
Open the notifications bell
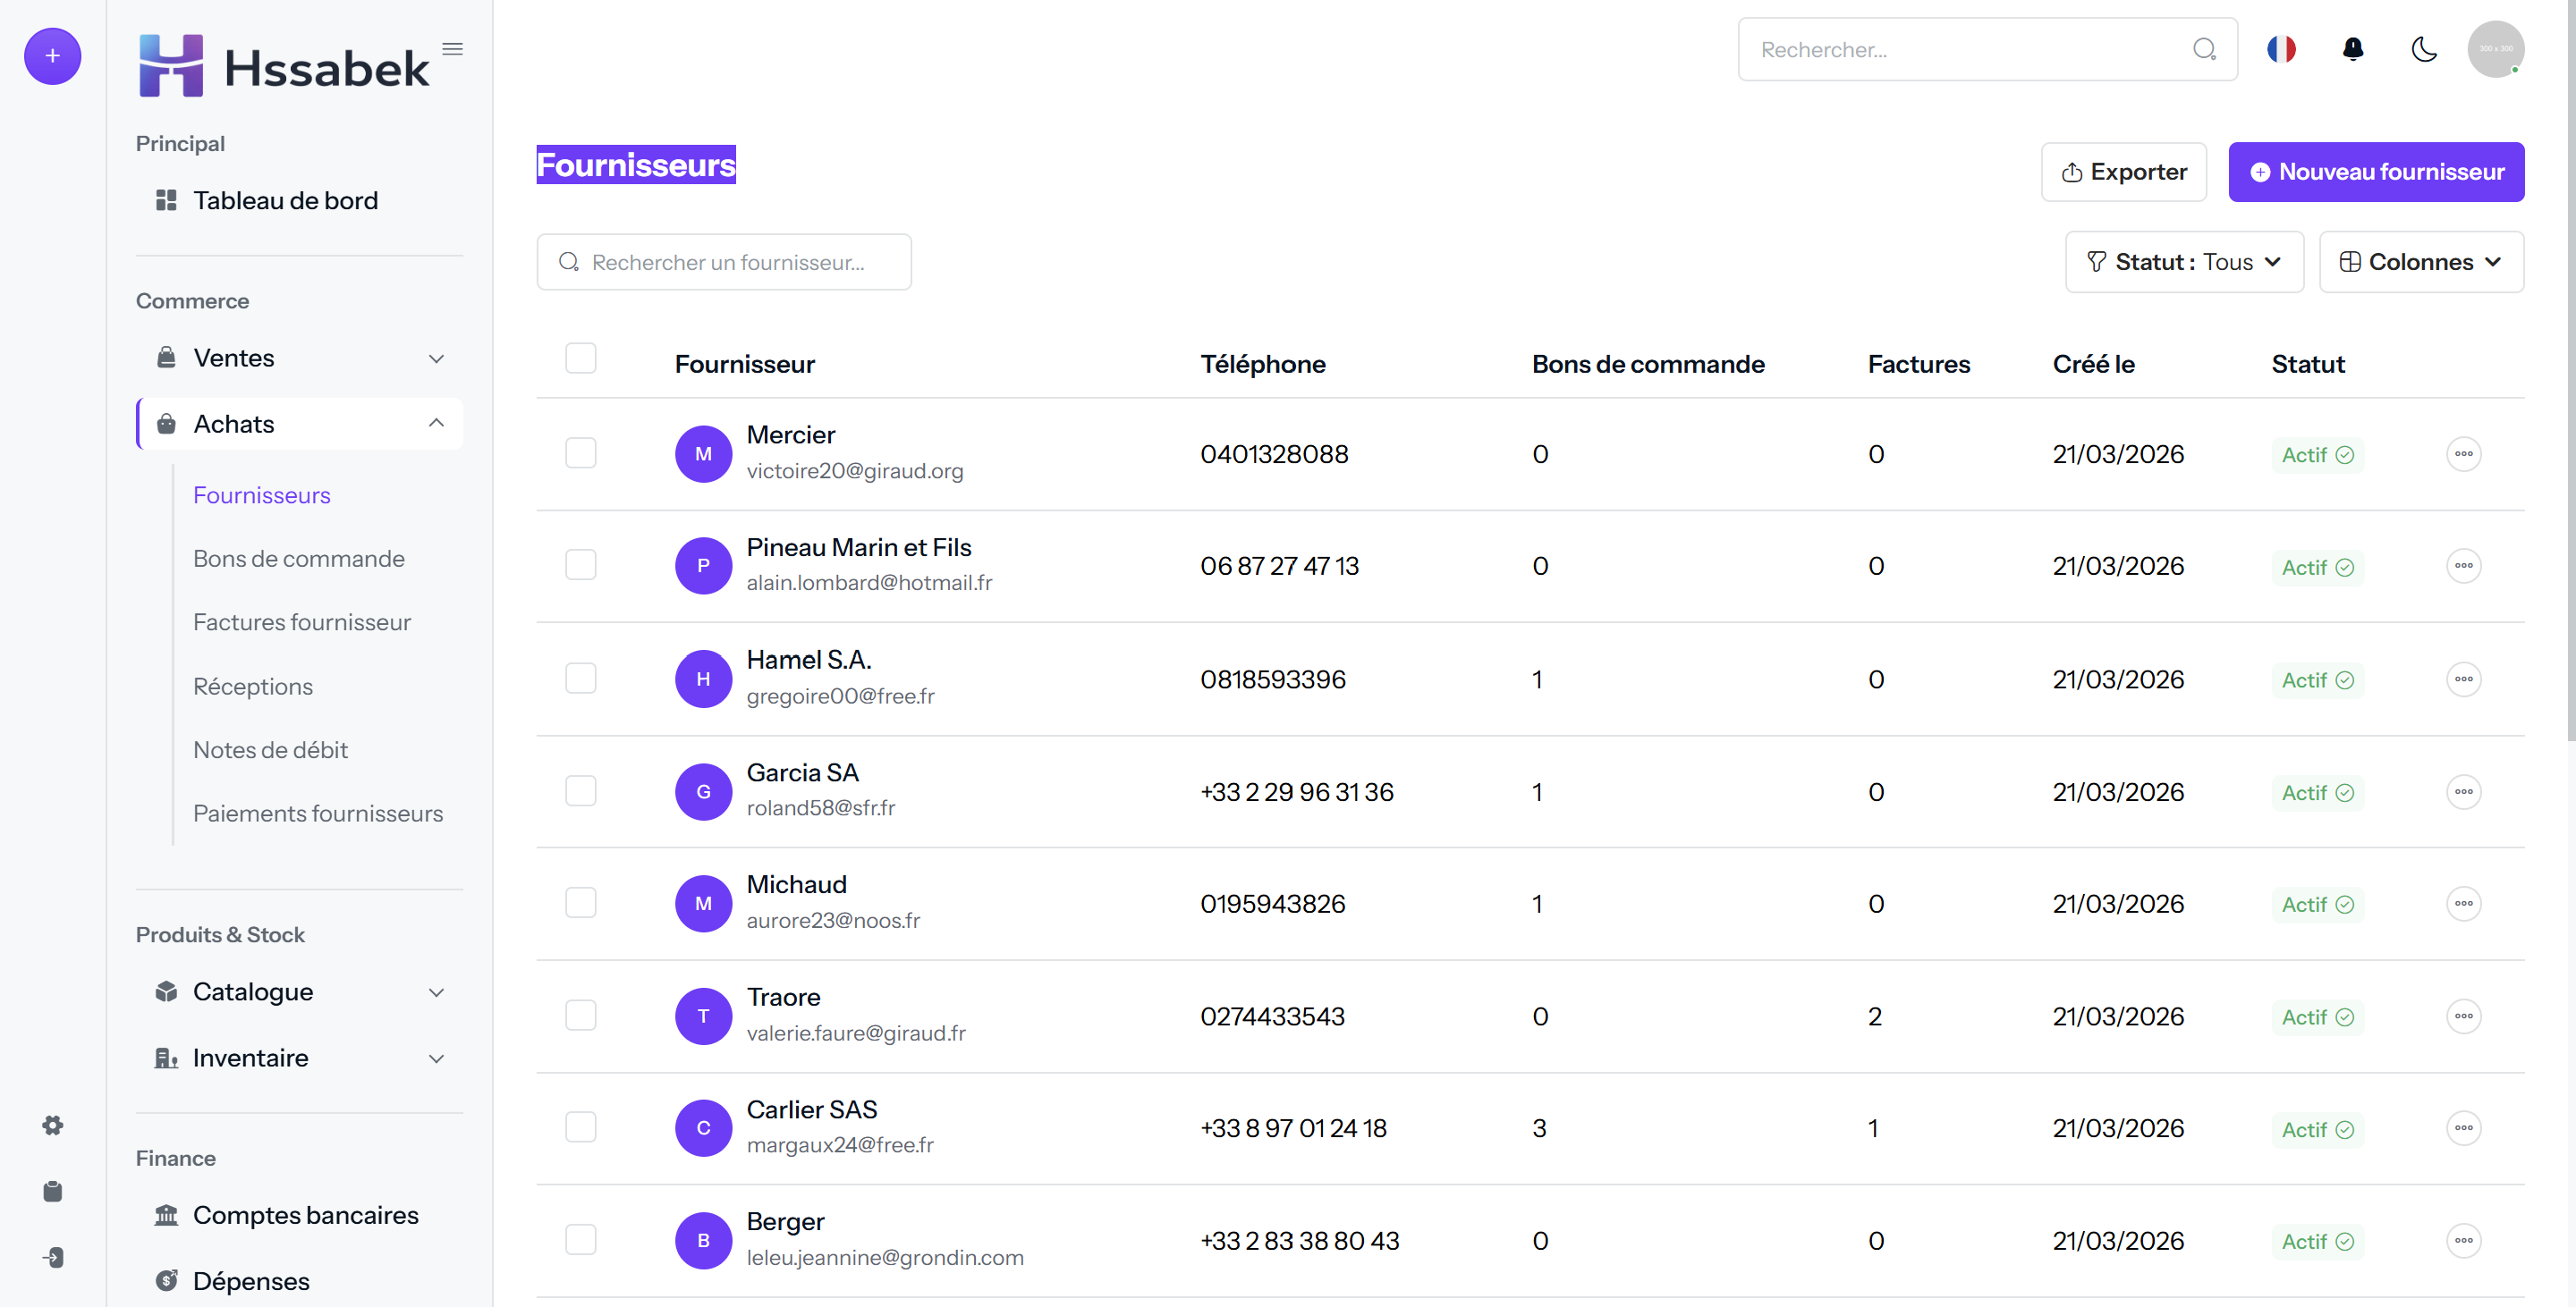point(2353,49)
